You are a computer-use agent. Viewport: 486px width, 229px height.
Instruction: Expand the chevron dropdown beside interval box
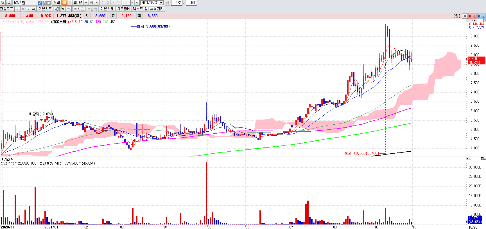click(x=137, y=3)
